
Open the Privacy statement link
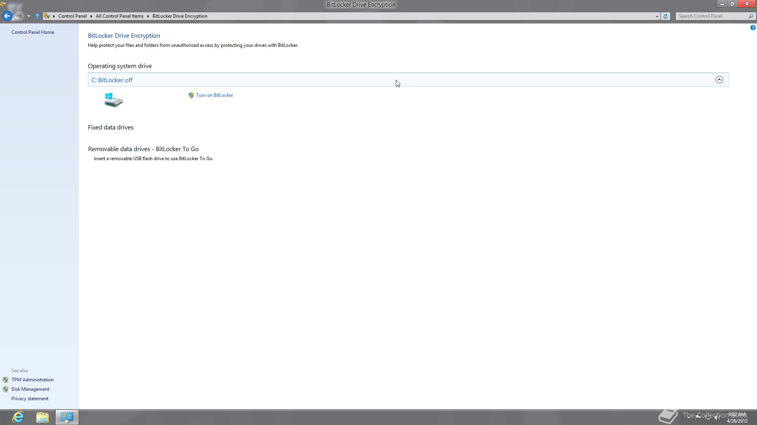click(30, 399)
